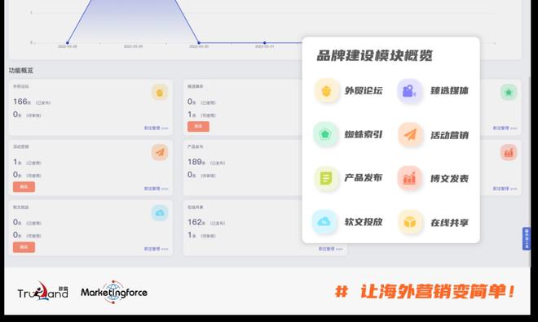This screenshot has height=322, width=538.
Task: Click the Marketingforce logo in the footer
Action: click(x=114, y=292)
